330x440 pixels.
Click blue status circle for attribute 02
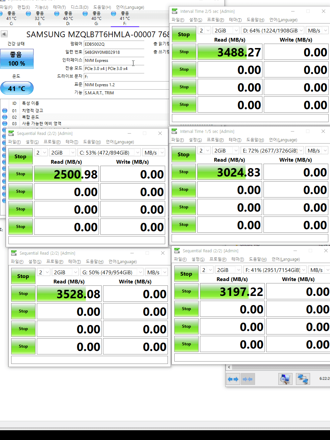click(5, 117)
